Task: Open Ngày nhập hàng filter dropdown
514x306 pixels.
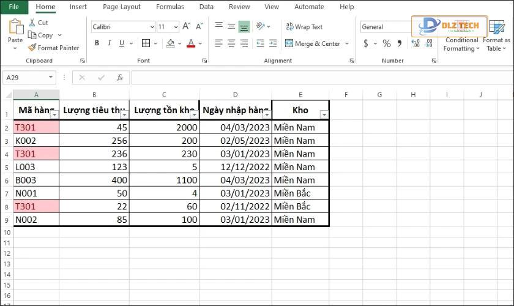Action: (x=267, y=114)
